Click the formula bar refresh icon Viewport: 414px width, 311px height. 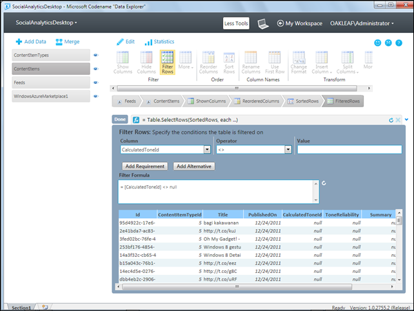click(391, 120)
